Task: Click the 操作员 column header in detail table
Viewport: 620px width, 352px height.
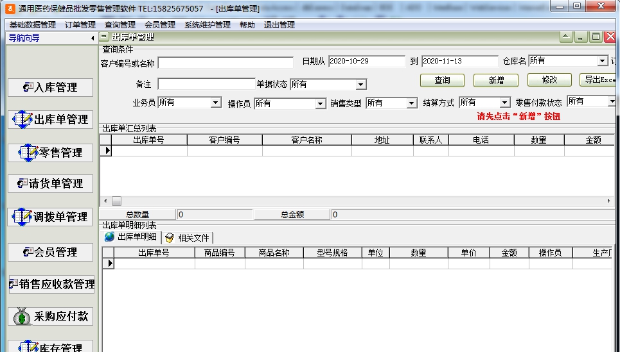Action: (551, 253)
